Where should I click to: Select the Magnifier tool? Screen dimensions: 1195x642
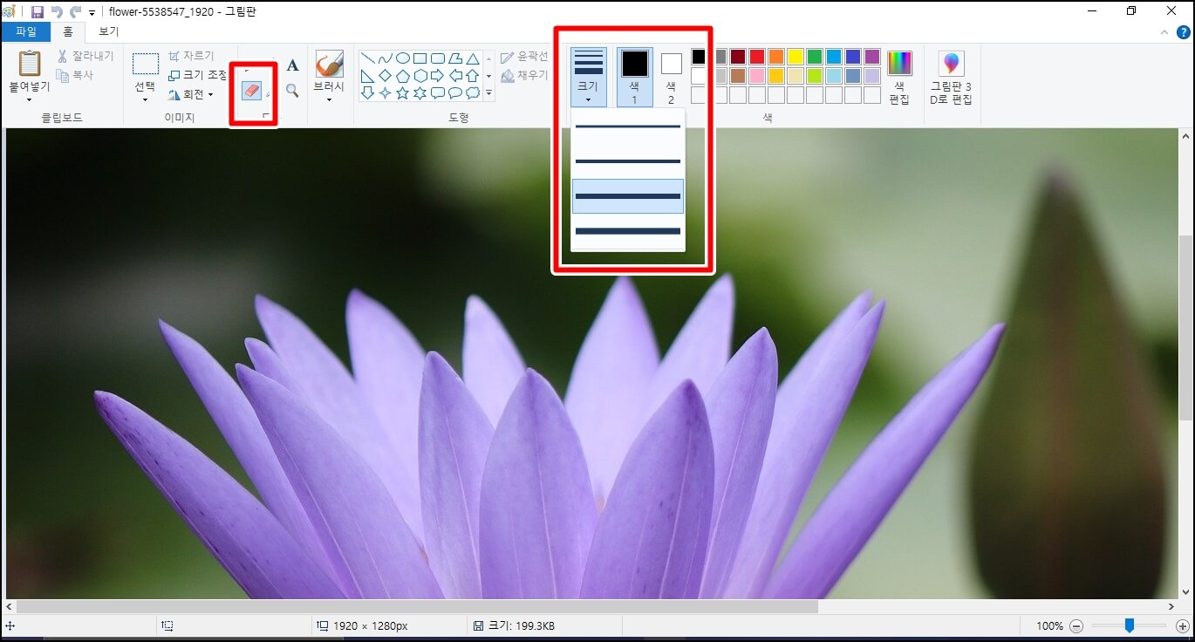tap(292, 91)
